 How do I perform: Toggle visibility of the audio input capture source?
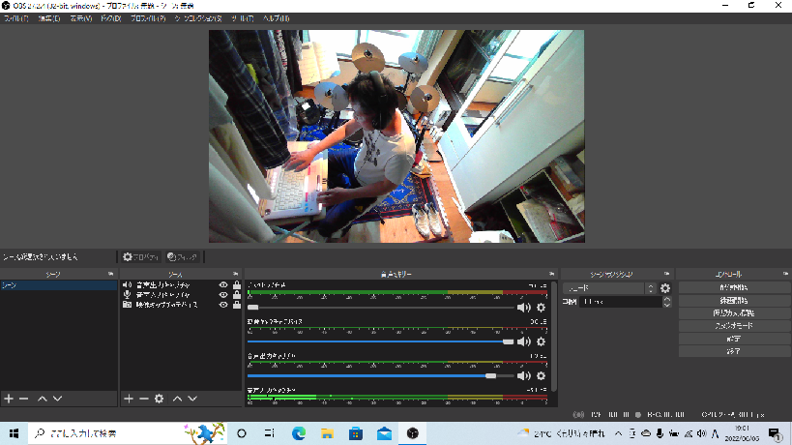[223, 295]
